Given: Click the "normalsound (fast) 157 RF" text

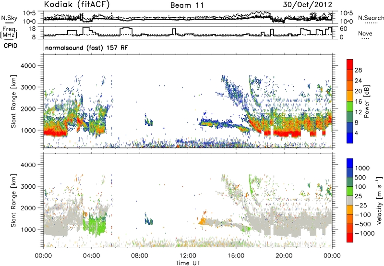Looking at the screenshot, I should click(86, 48).
